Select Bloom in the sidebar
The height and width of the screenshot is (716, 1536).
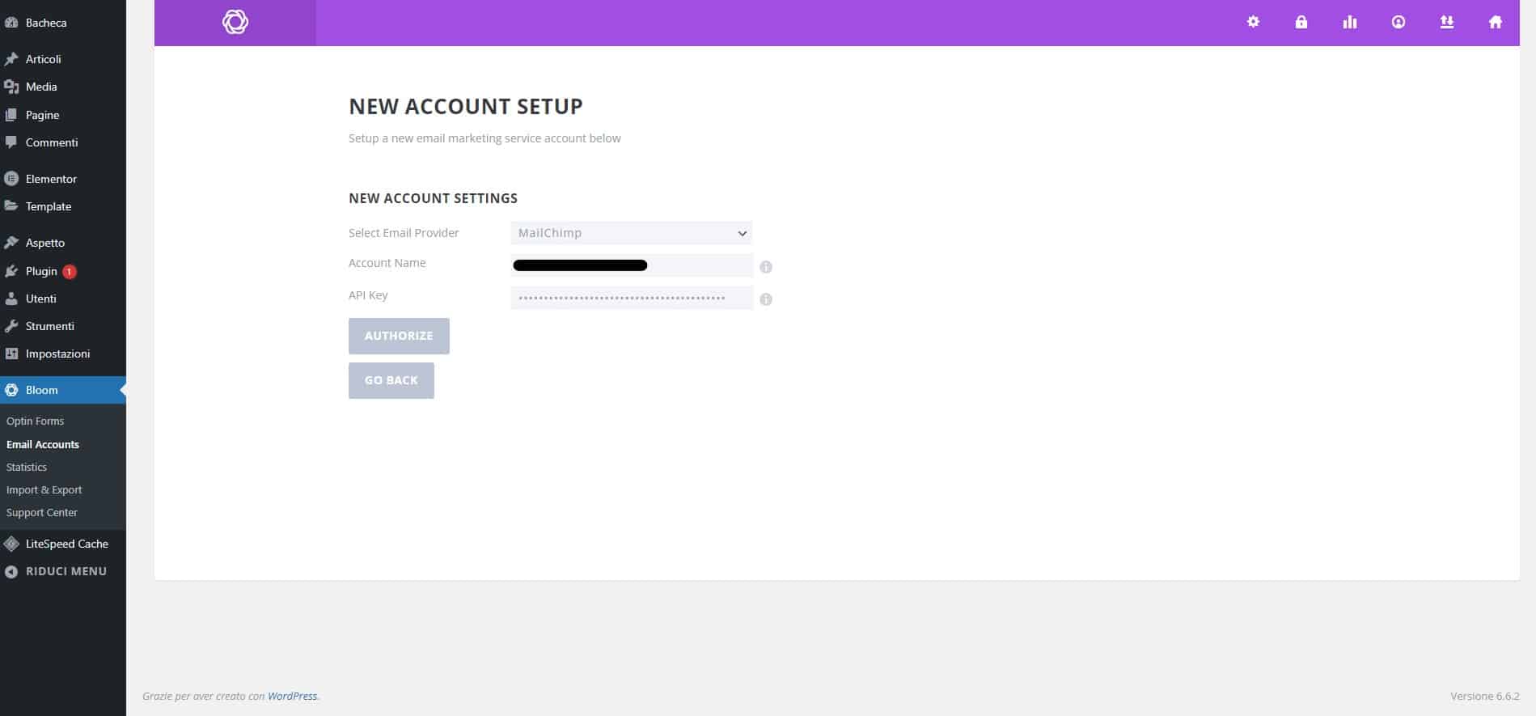click(x=63, y=390)
